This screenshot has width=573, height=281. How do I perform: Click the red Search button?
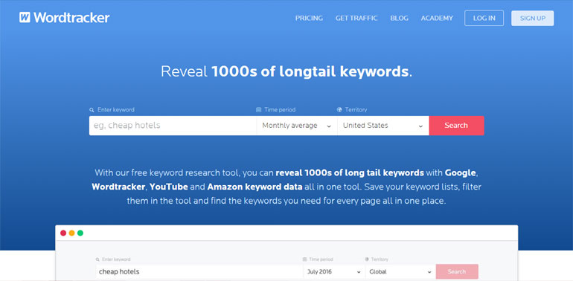(456, 126)
